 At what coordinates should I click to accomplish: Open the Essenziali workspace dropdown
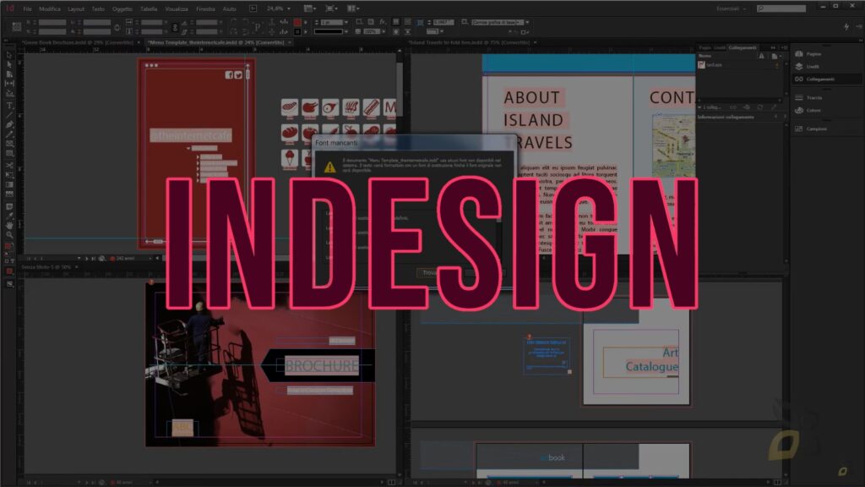732,8
